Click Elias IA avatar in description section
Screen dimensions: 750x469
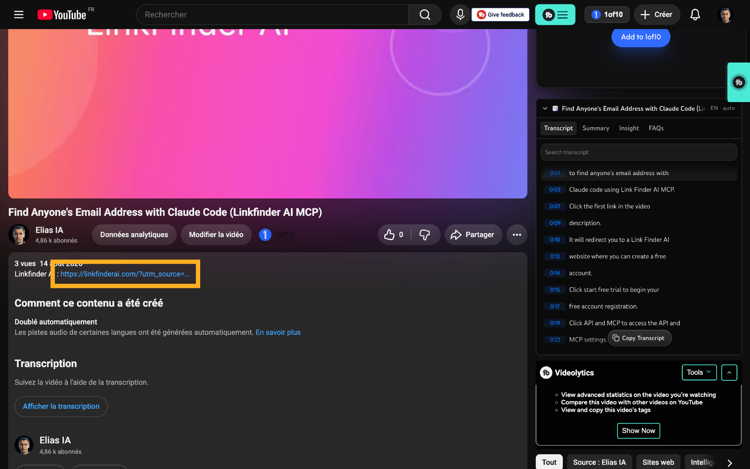pyautogui.click(x=24, y=446)
